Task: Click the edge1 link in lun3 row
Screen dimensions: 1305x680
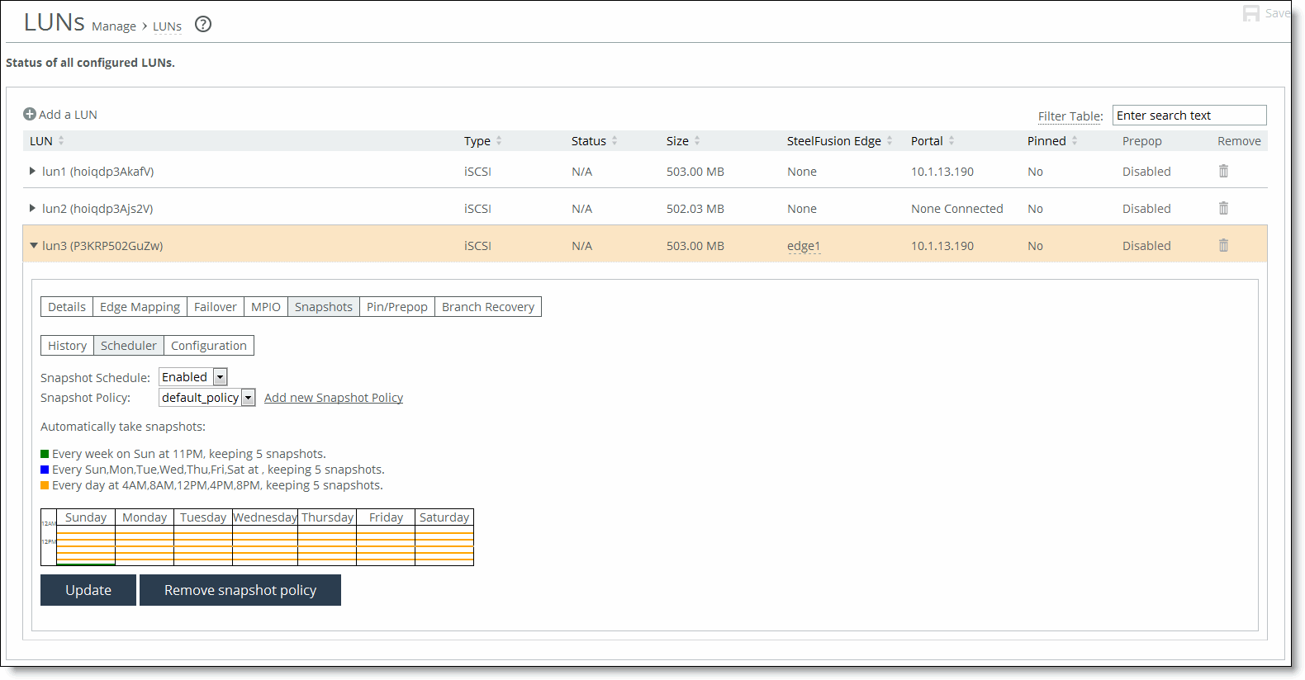Action: 804,246
